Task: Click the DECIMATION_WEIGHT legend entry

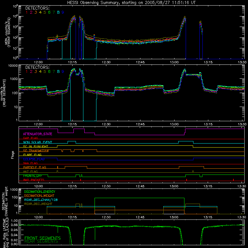Action: click(39, 196)
